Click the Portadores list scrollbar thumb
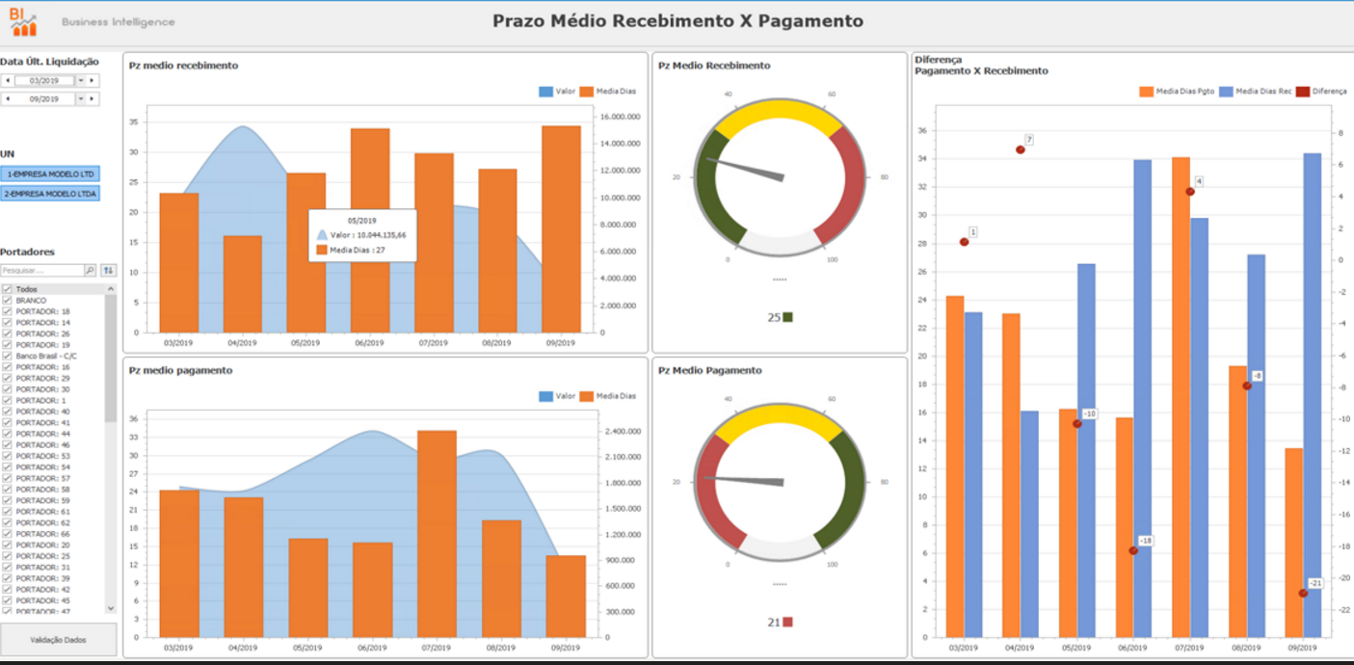The image size is (1354, 665). 110,359
